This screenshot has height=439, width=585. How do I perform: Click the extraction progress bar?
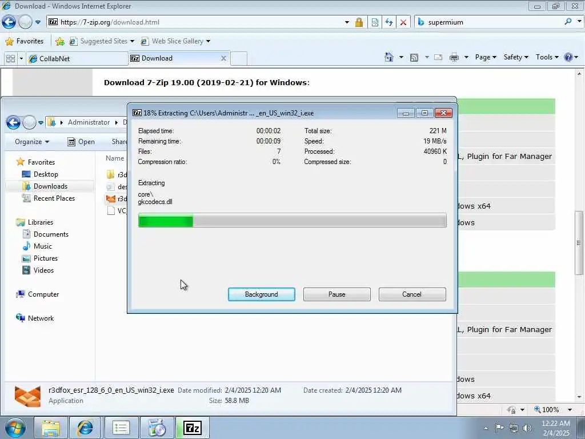[292, 220]
